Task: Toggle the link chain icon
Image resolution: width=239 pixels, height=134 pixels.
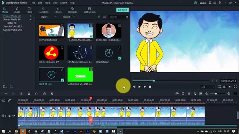Action: pyautogui.click(x=9, y=100)
